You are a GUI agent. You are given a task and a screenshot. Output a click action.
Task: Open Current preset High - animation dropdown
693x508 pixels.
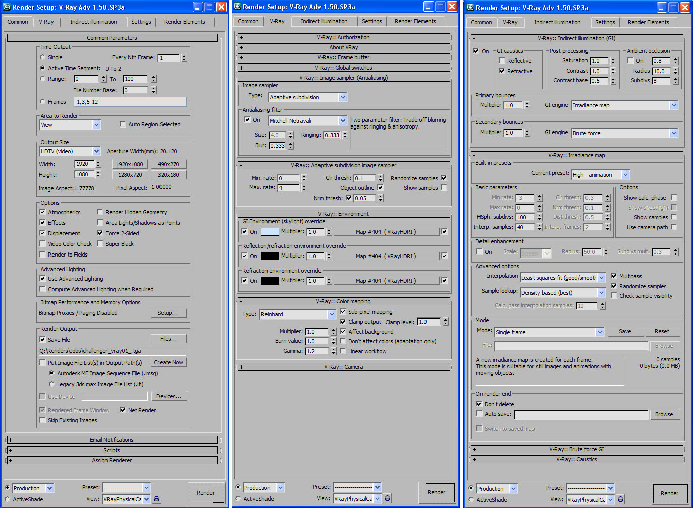pyautogui.click(x=601, y=175)
